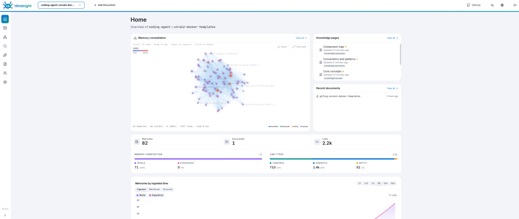Open the Home sidebar icon
Screen dimensions: 519x219
tap(5, 19)
